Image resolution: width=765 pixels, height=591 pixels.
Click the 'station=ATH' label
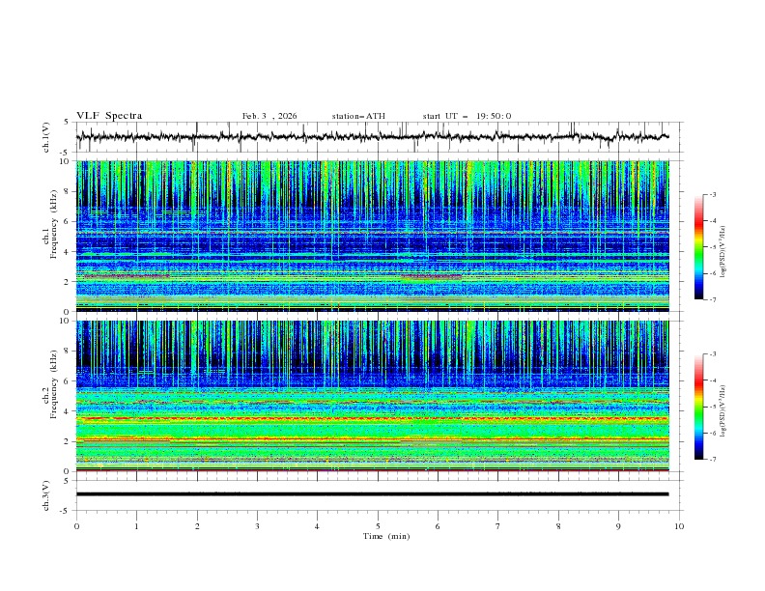pos(358,116)
